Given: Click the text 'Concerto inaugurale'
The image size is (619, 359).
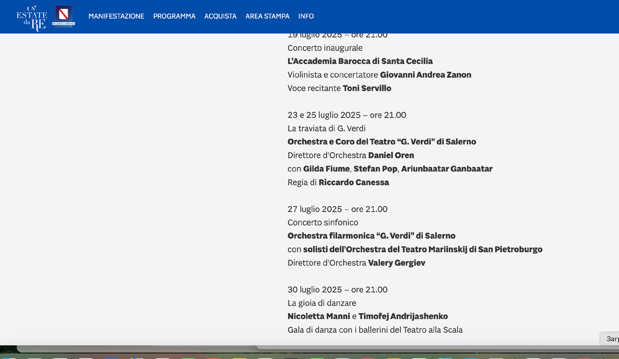Looking at the screenshot, I should click(x=325, y=48).
